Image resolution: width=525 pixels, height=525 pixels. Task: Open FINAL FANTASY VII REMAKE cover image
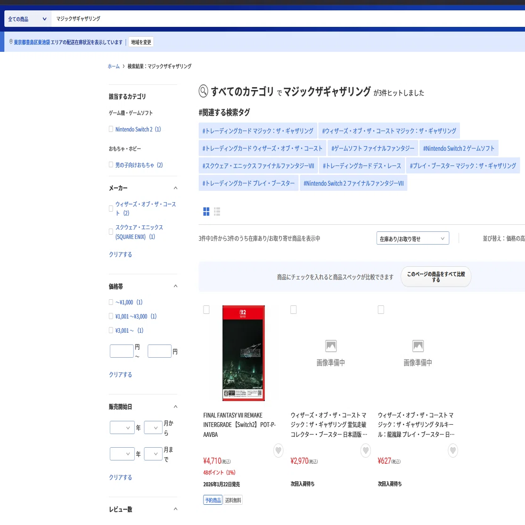pos(244,353)
